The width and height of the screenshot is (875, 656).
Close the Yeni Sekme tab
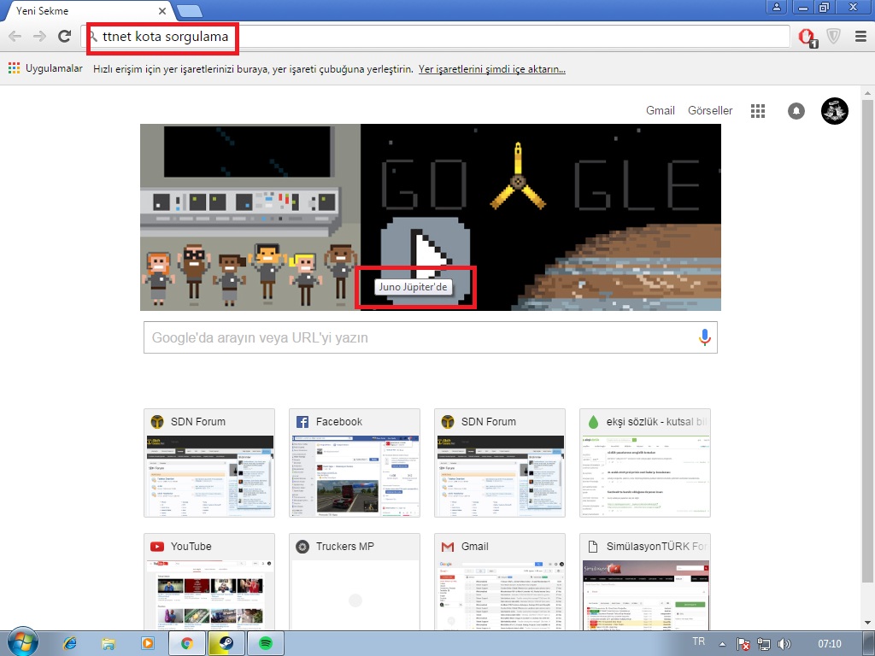pyautogui.click(x=162, y=10)
